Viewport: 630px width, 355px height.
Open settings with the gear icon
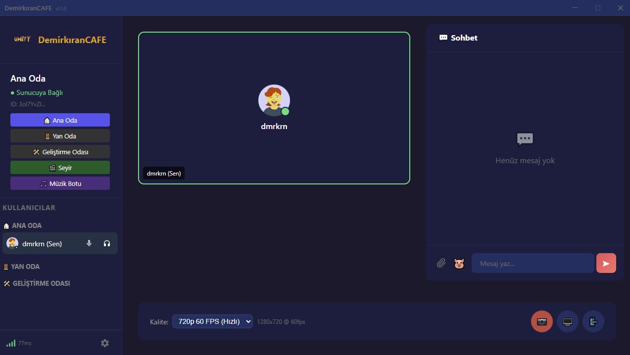pyautogui.click(x=105, y=343)
